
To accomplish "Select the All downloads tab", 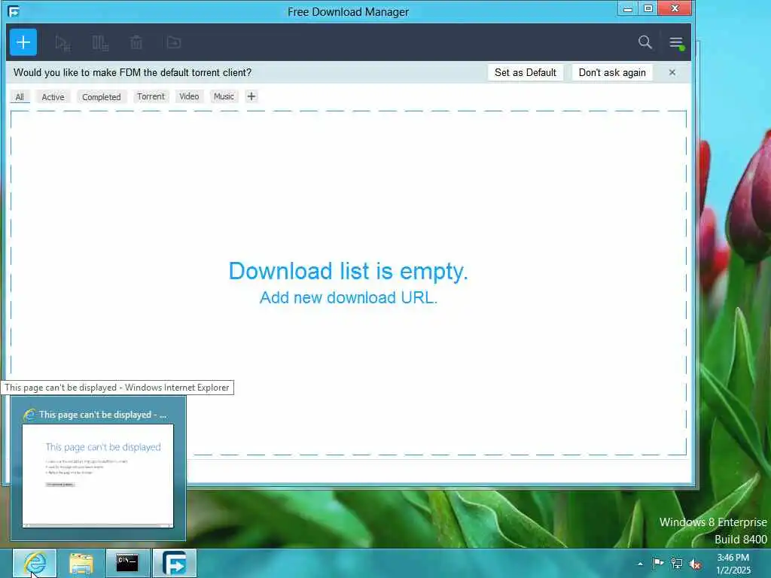I will click(20, 97).
